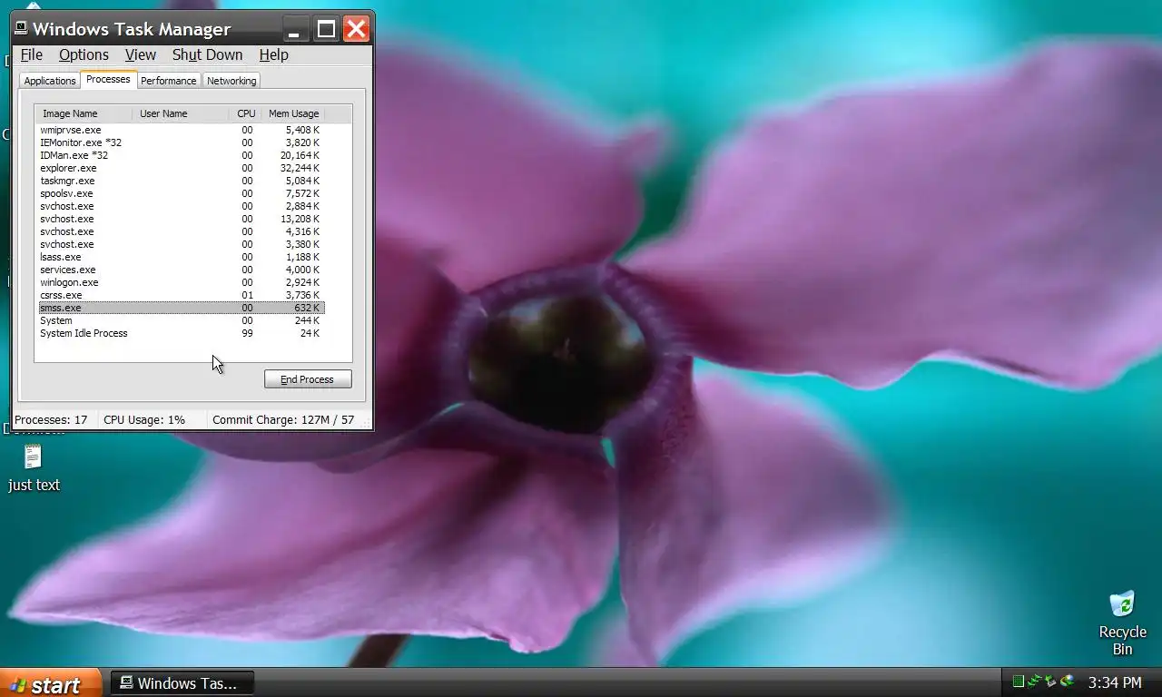Select the winlogon.exe process
This screenshot has height=697, width=1162.
point(181,282)
